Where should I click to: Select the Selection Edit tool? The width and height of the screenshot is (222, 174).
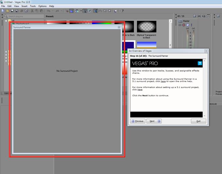[x=105, y=11]
